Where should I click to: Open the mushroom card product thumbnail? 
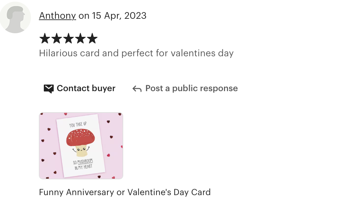click(x=81, y=146)
